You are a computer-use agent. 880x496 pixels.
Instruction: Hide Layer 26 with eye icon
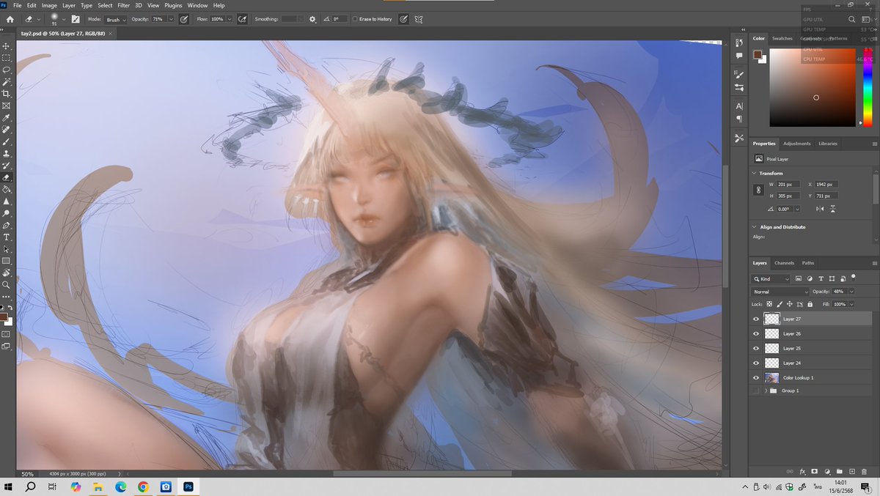point(756,333)
